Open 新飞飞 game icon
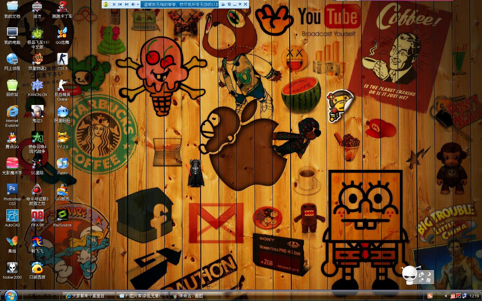482x301 pixels. [x=37, y=244]
